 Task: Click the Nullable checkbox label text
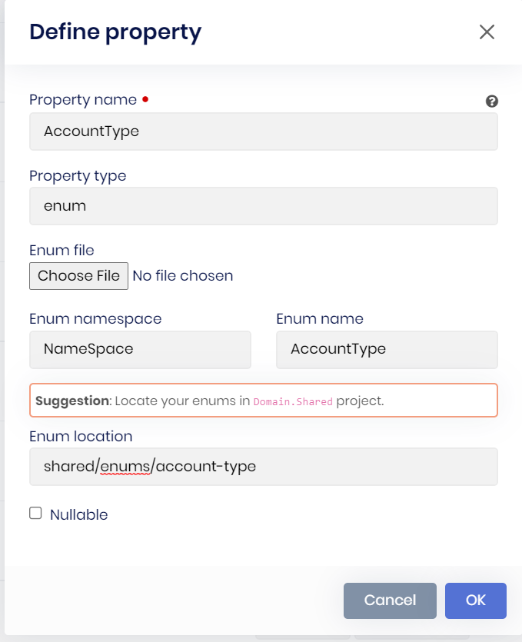tap(78, 514)
